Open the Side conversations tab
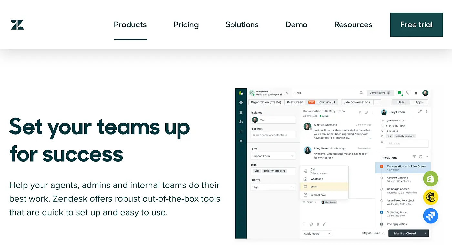Viewport: 452px width, 250px height. click(356, 102)
